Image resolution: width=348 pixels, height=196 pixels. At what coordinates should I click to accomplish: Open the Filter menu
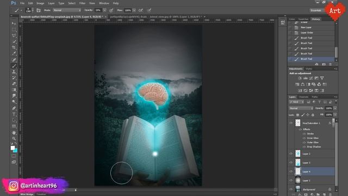82,3
